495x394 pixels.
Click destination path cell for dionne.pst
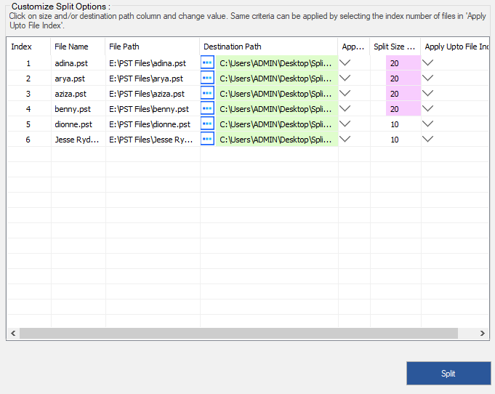[x=277, y=124]
